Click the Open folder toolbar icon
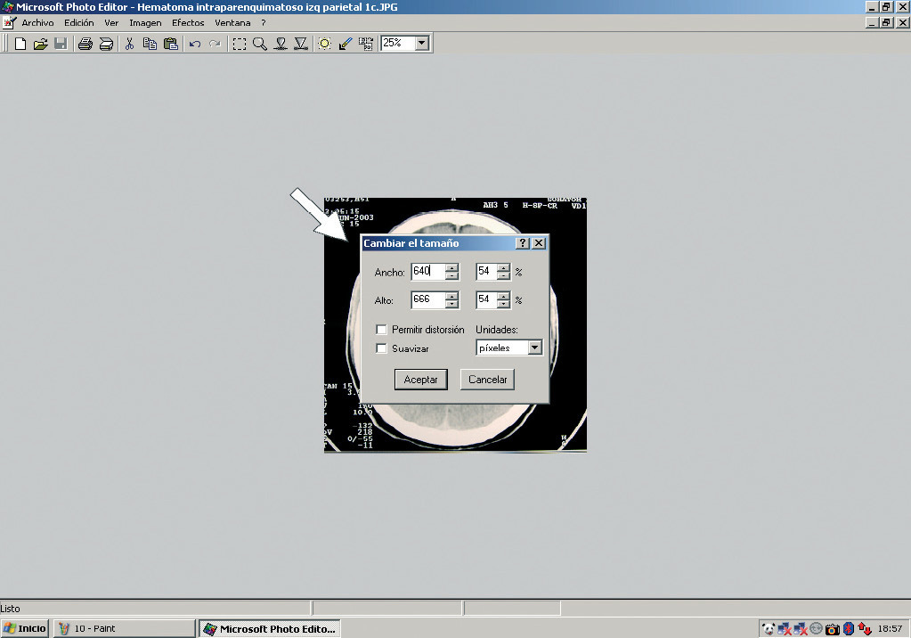Screen dimensions: 911x638 pyautogui.click(x=40, y=44)
